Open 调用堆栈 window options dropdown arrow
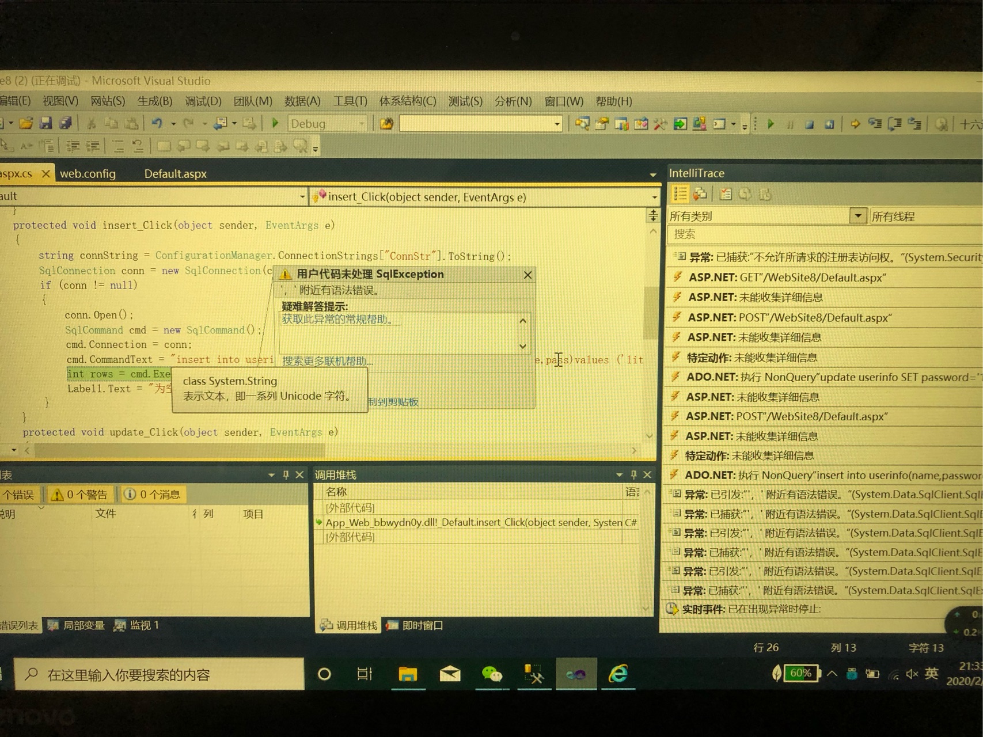This screenshot has width=983, height=737. tap(619, 475)
